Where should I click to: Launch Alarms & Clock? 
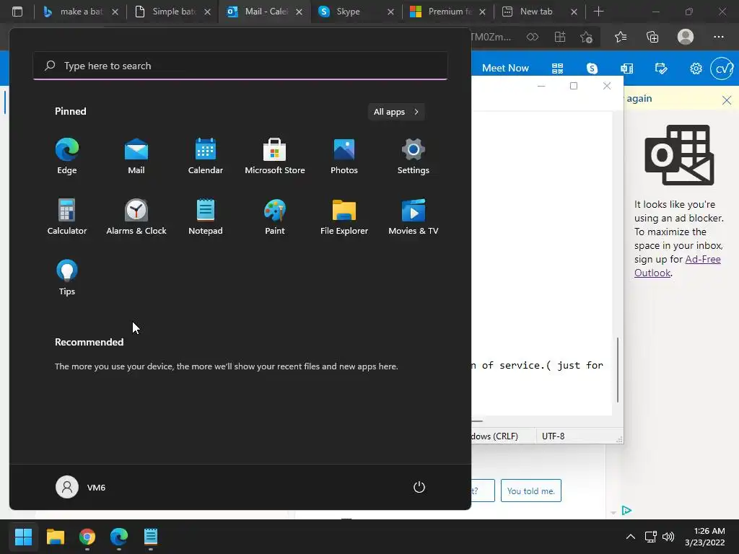tap(136, 216)
